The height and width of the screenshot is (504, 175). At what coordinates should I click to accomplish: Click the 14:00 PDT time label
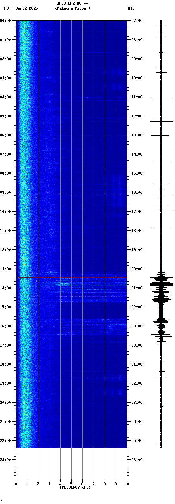pos(5,288)
